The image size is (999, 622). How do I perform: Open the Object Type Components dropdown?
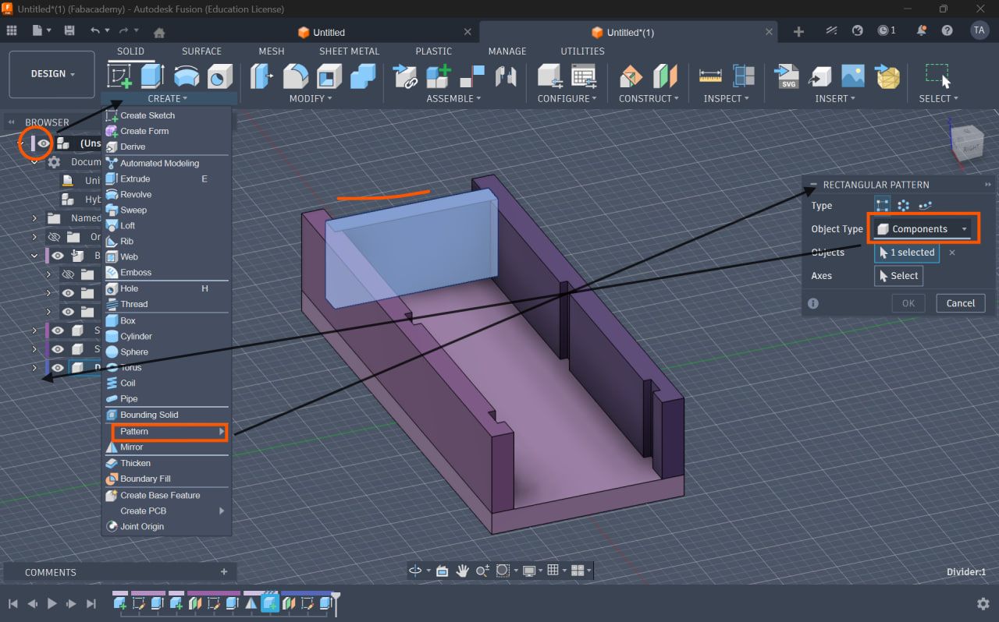click(x=923, y=229)
